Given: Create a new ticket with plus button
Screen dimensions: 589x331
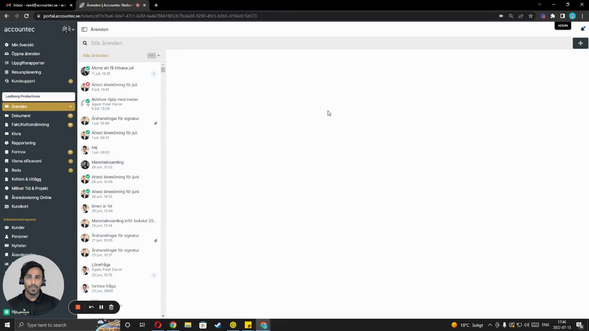Looking at the screenshot, I should click(580, 43).
